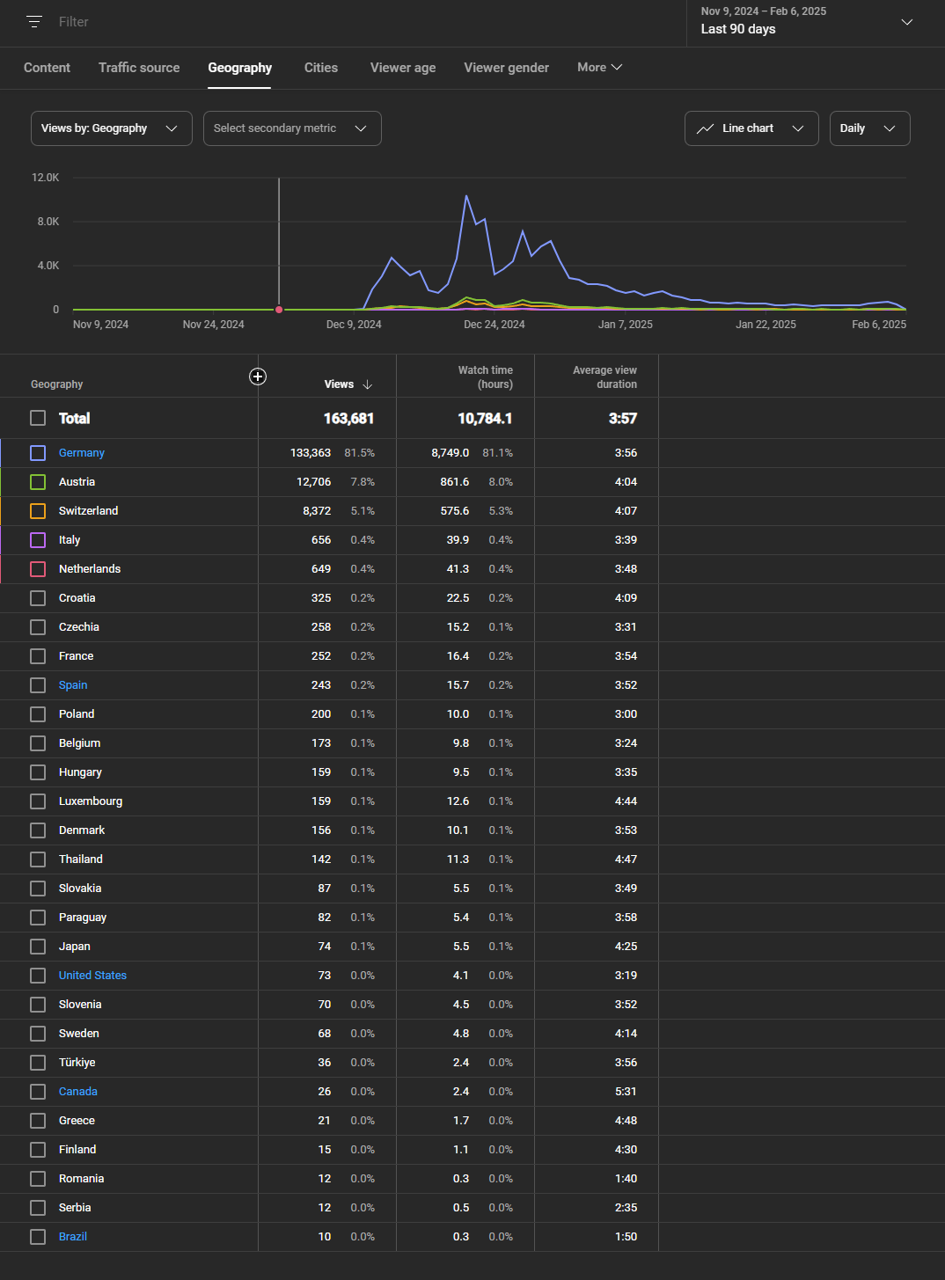
Task: Click the filter lines icon
Action: coord(34,22)
